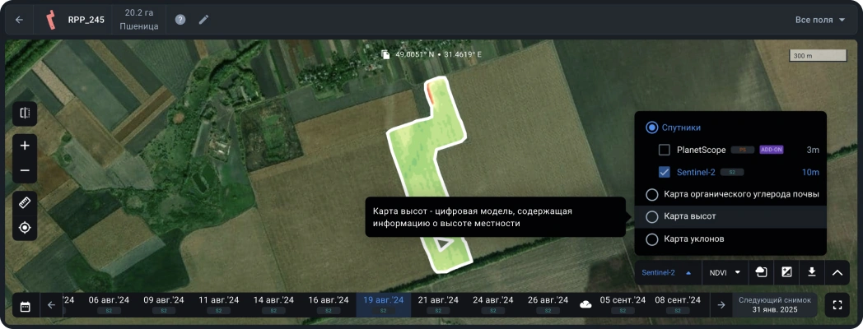Expand the NDVI index dropdown
Image resolution: width=863 pixels, height=329 pixels.
725,272
